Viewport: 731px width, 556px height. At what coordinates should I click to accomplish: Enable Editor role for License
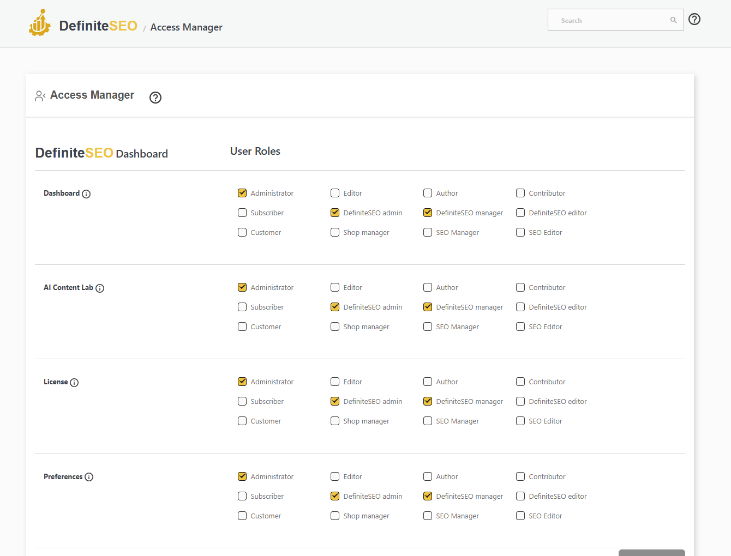click(x=335, y=382)
